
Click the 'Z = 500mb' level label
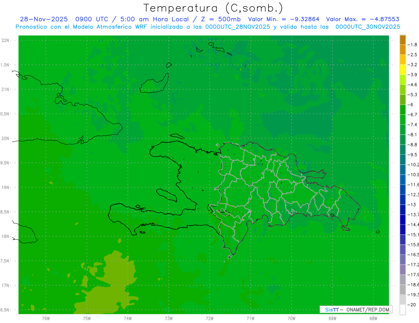point(220,19)
